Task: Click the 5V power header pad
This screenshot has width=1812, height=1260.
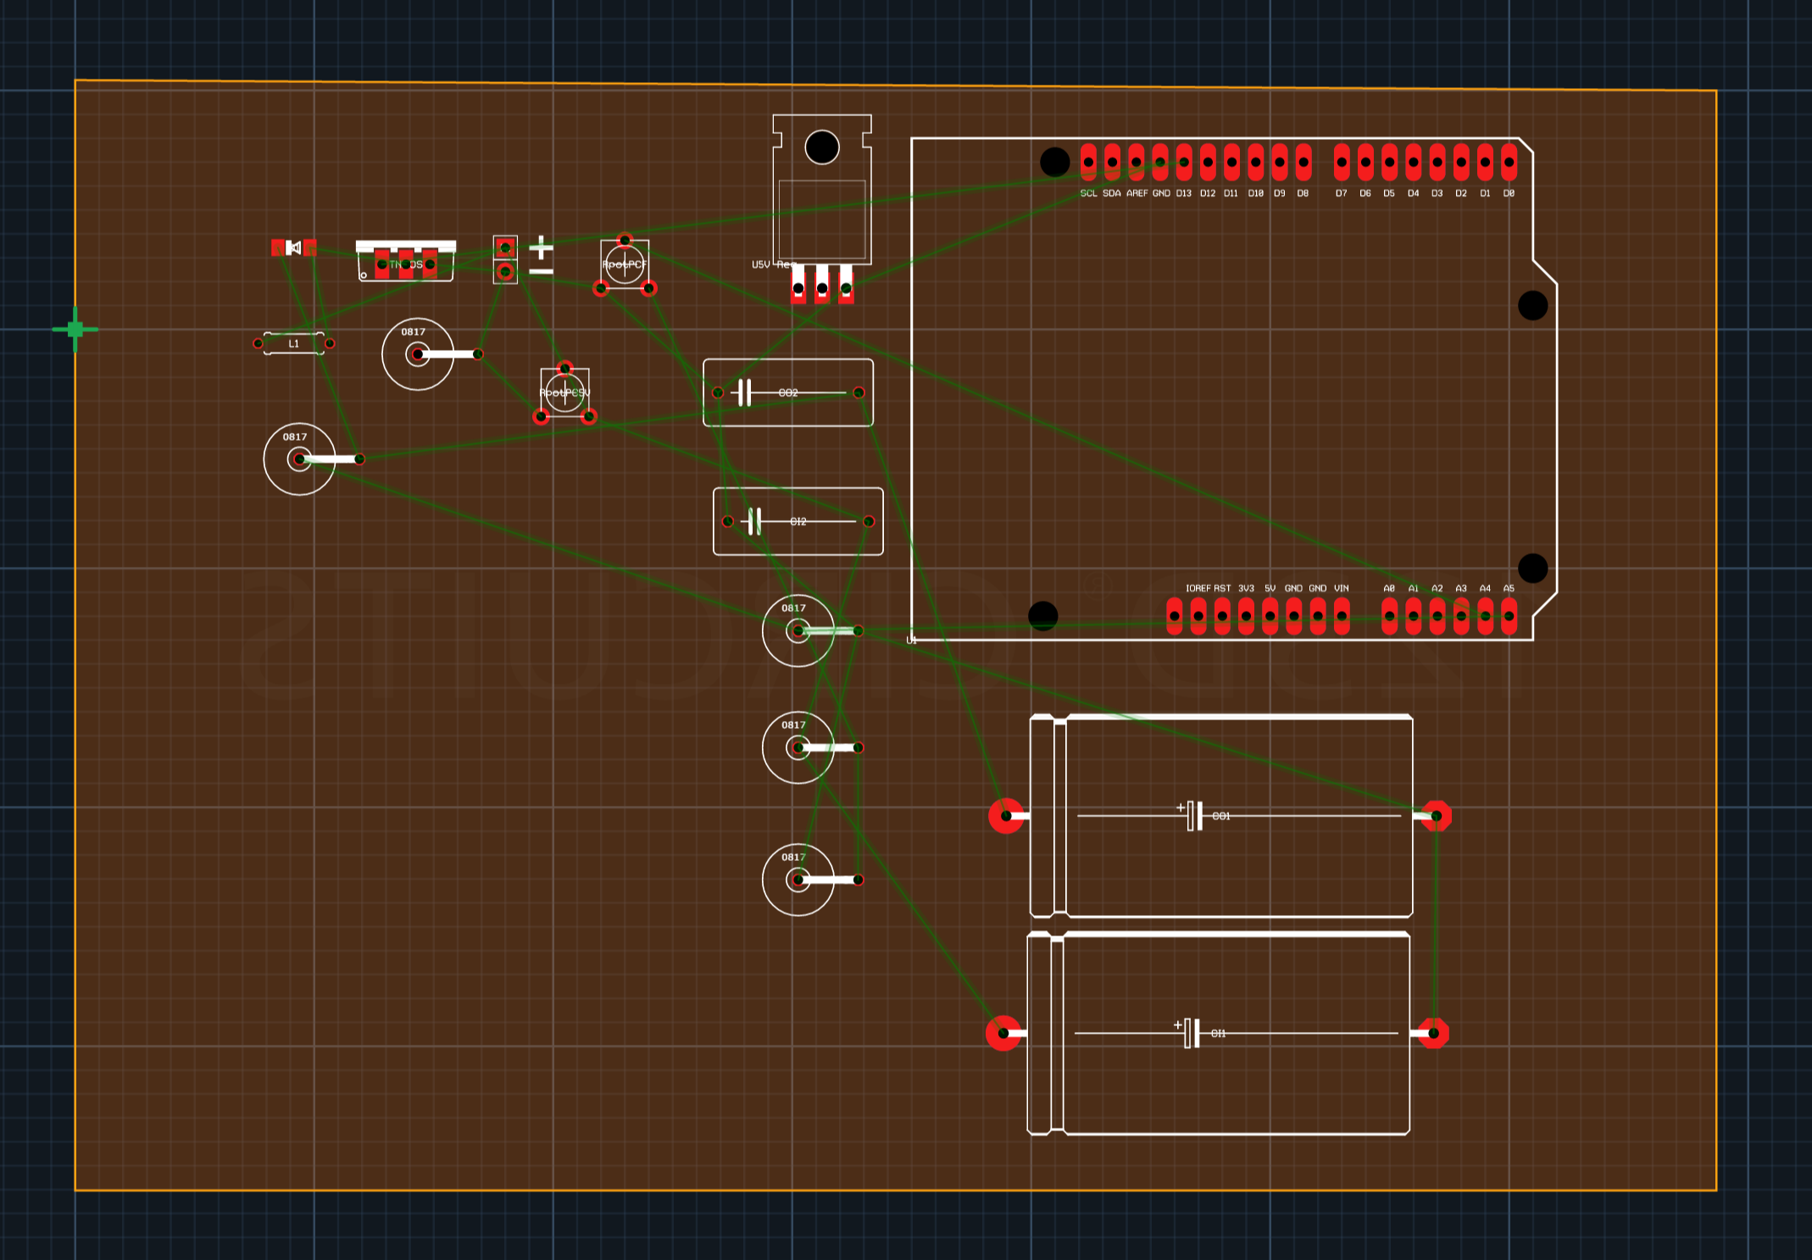Action: pos(1270,616)
